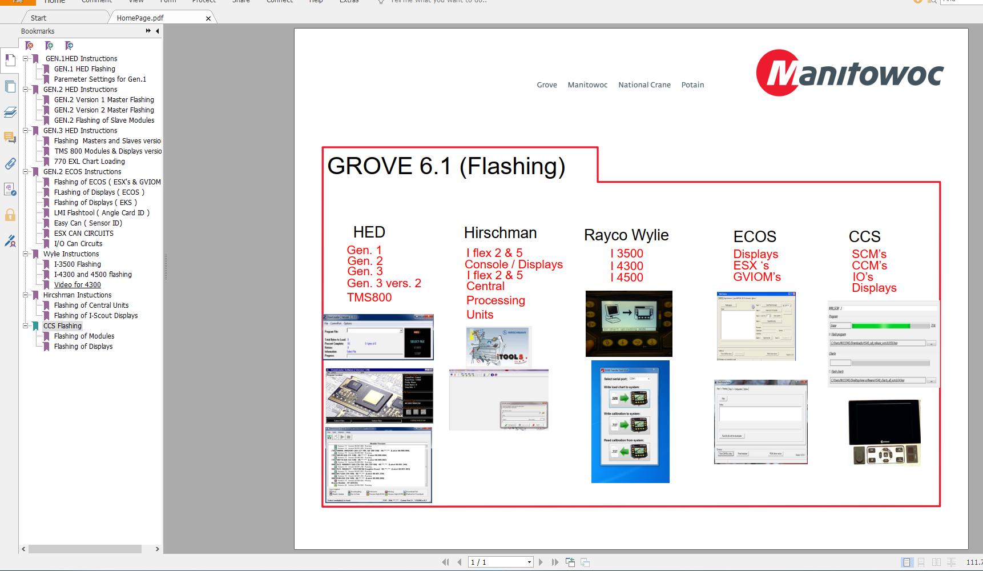
Task: Open the Attachments paperclip panel
Action: pyautogui.click(x=10, y=164)
